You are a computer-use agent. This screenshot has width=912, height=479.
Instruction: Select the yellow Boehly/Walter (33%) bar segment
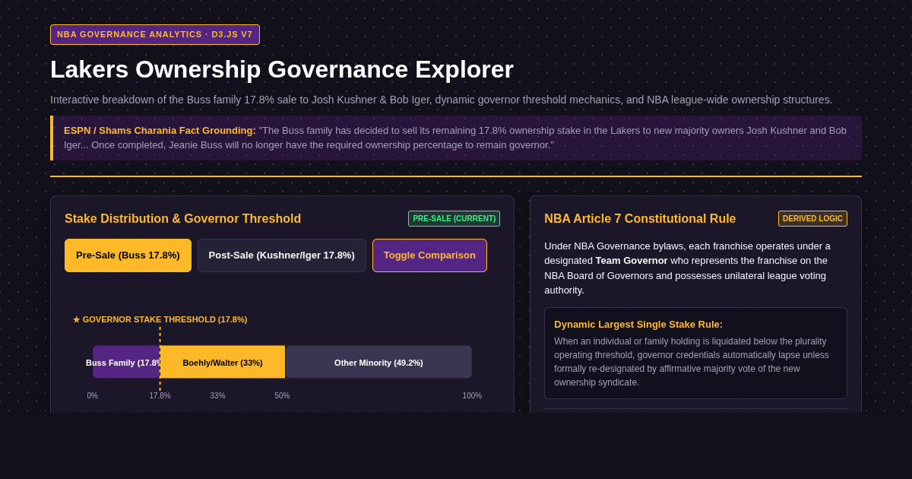[223, 362]
